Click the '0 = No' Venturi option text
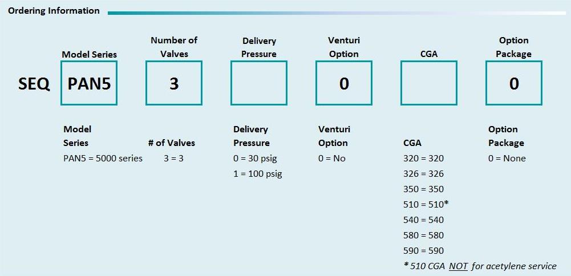571x276 pixels. 332,159
